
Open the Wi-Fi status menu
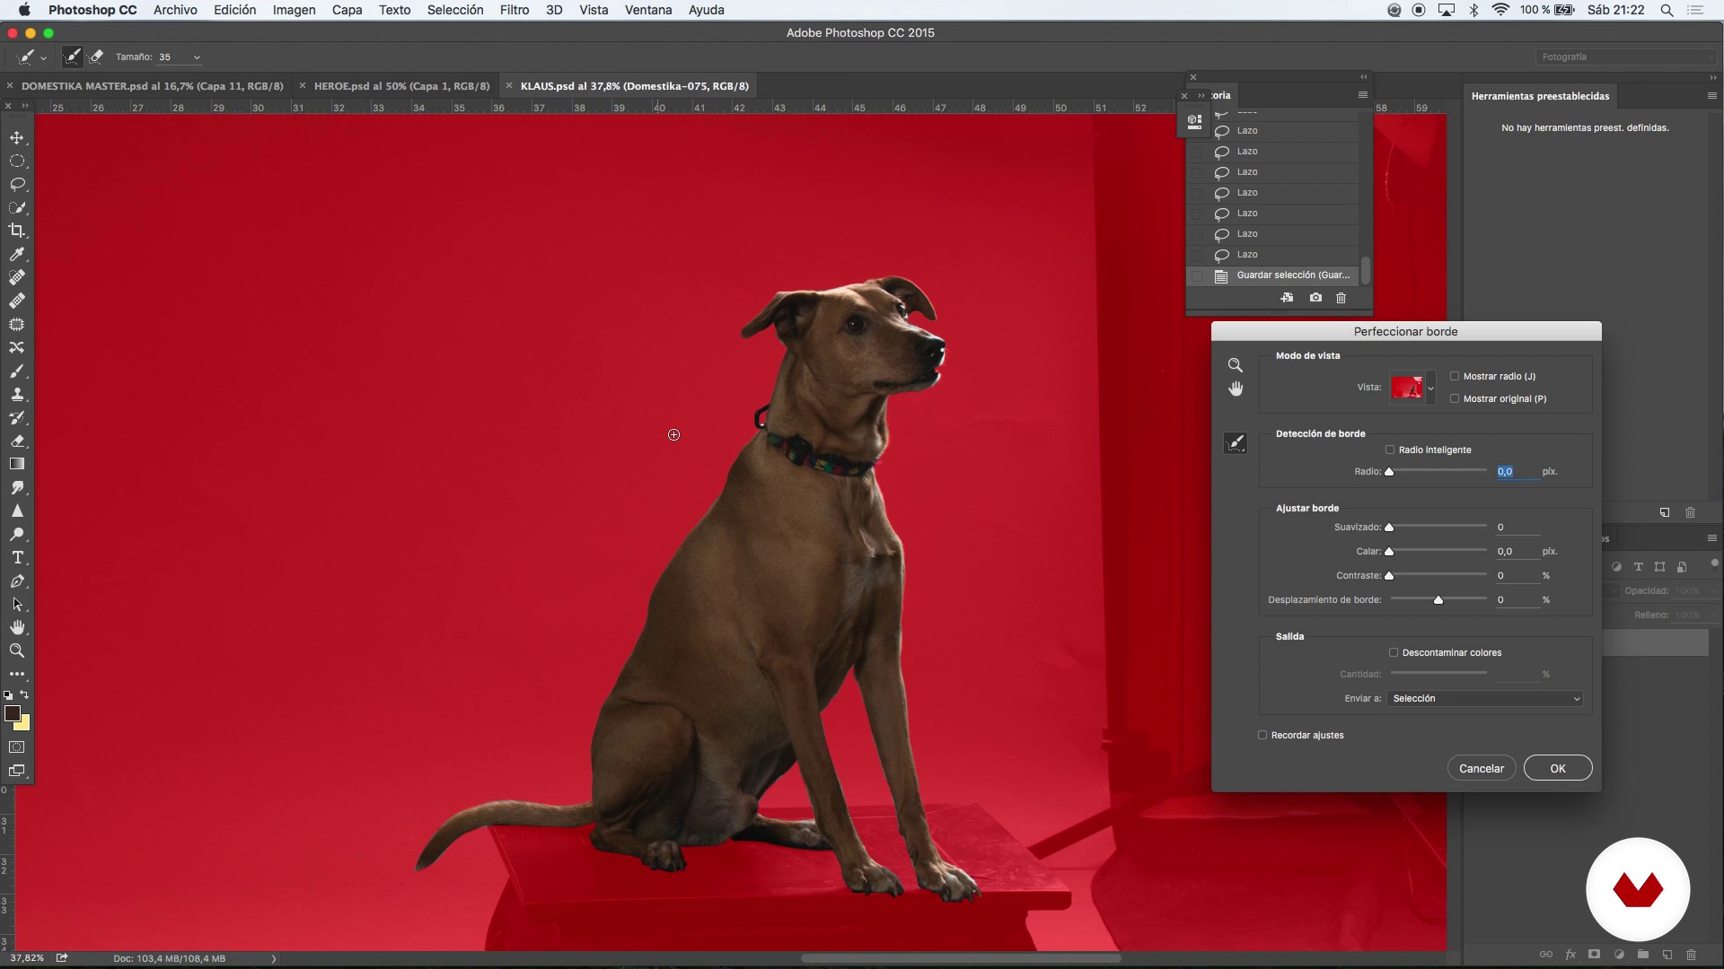click(1500, 10)
